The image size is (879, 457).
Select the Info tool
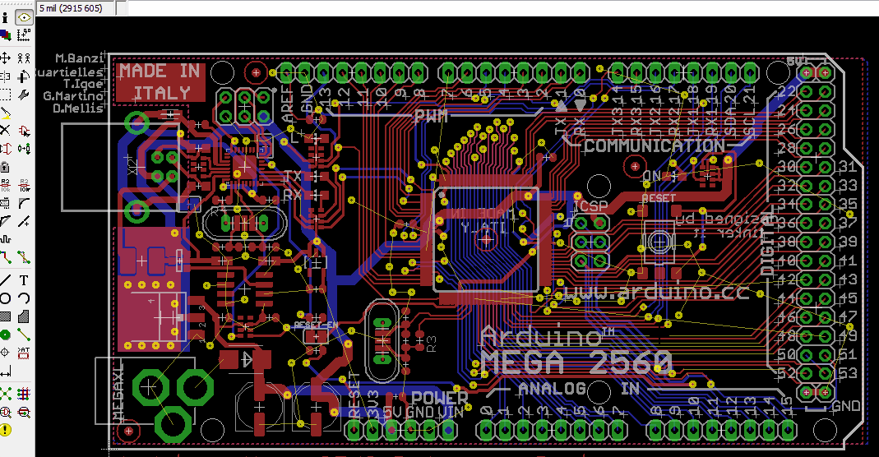pos(6,17)
